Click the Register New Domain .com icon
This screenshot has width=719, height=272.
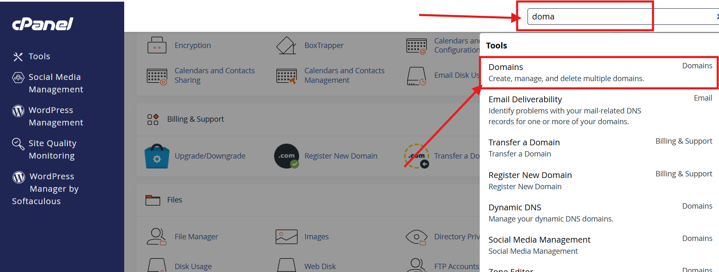[287, 156]
